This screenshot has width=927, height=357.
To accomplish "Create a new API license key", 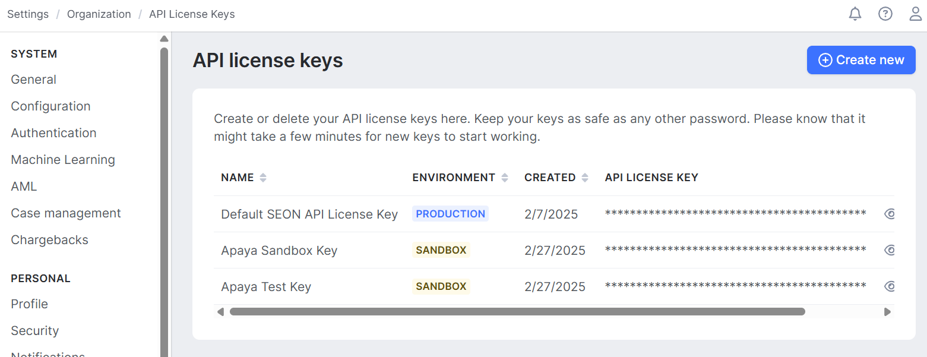I will (x=860, y=60).
